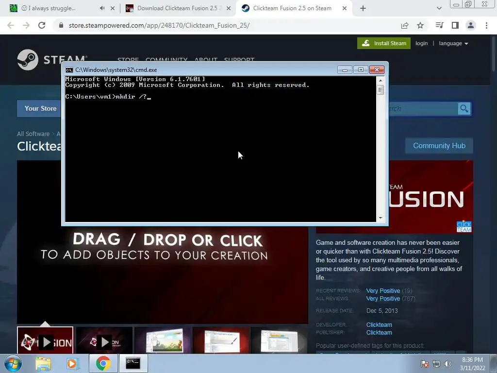This screenshot has width=497, height=373.
Task: Mute the 'I always struggle' tab audio
Action: pyautogui.click(x=102, y=8)
